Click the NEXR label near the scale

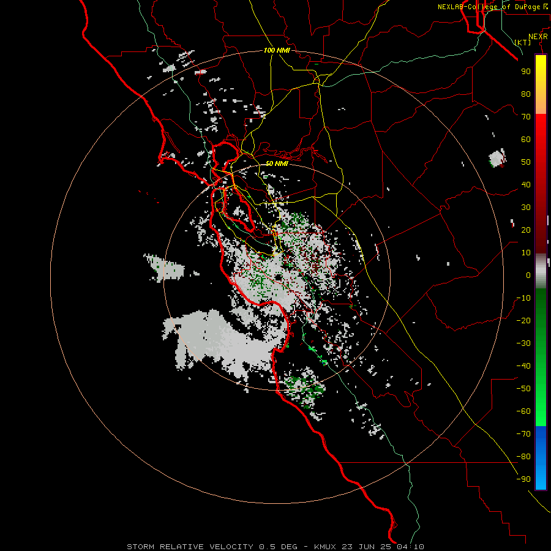click(538, 36)
